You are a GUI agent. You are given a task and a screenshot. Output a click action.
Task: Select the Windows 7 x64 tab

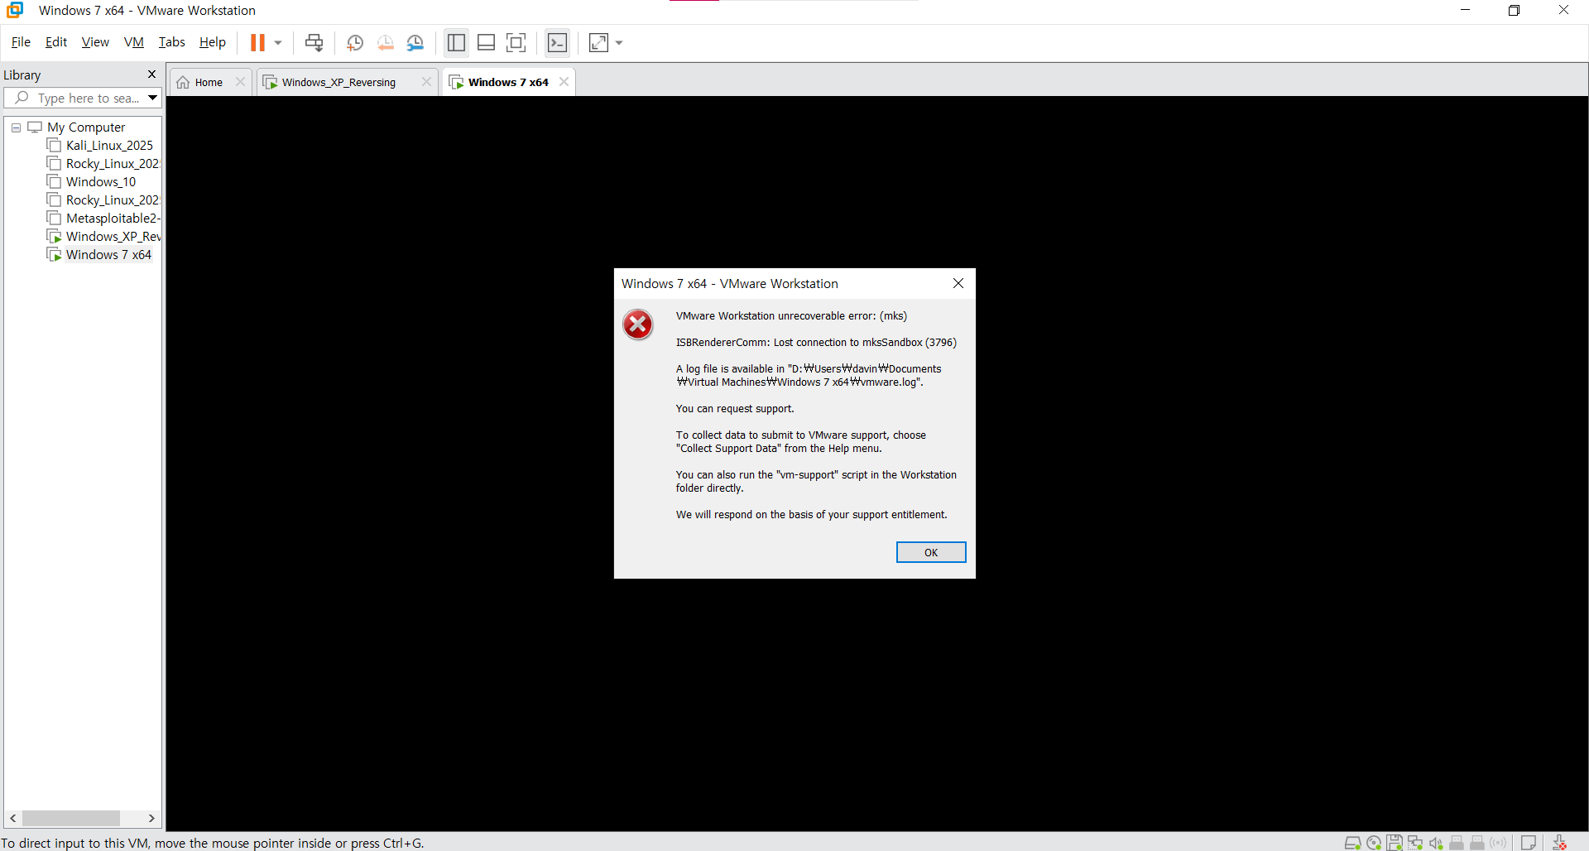point(508,82)
